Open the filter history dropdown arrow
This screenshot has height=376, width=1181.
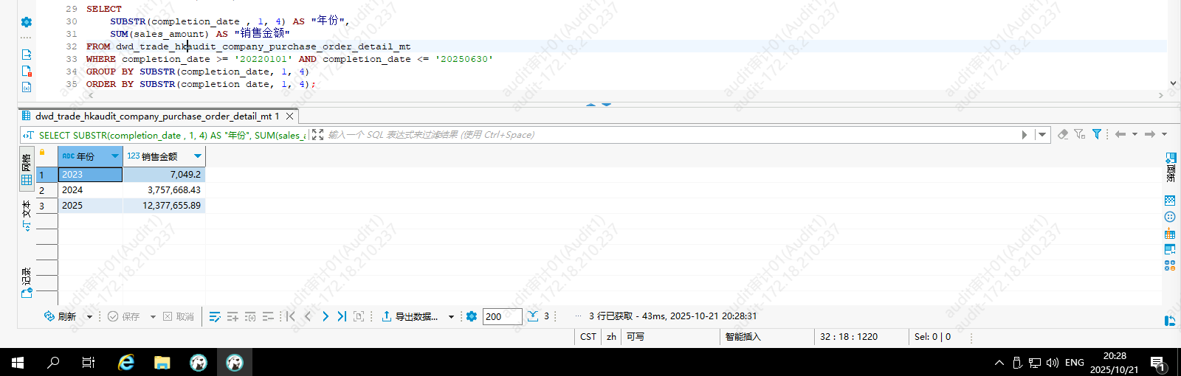click(1042, 135)
